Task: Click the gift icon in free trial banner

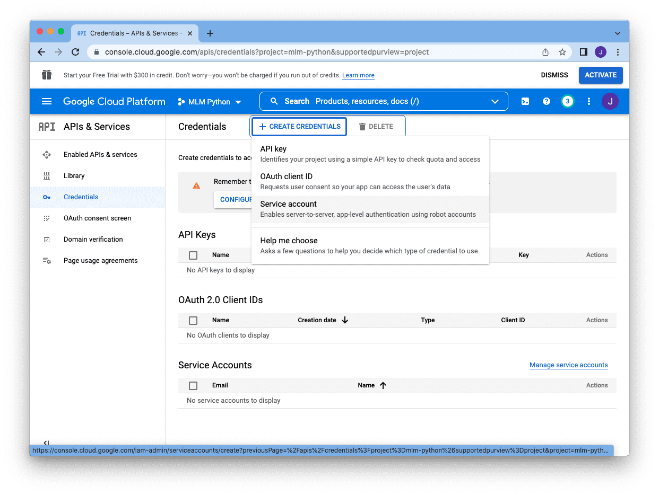Action: [47, 75]
